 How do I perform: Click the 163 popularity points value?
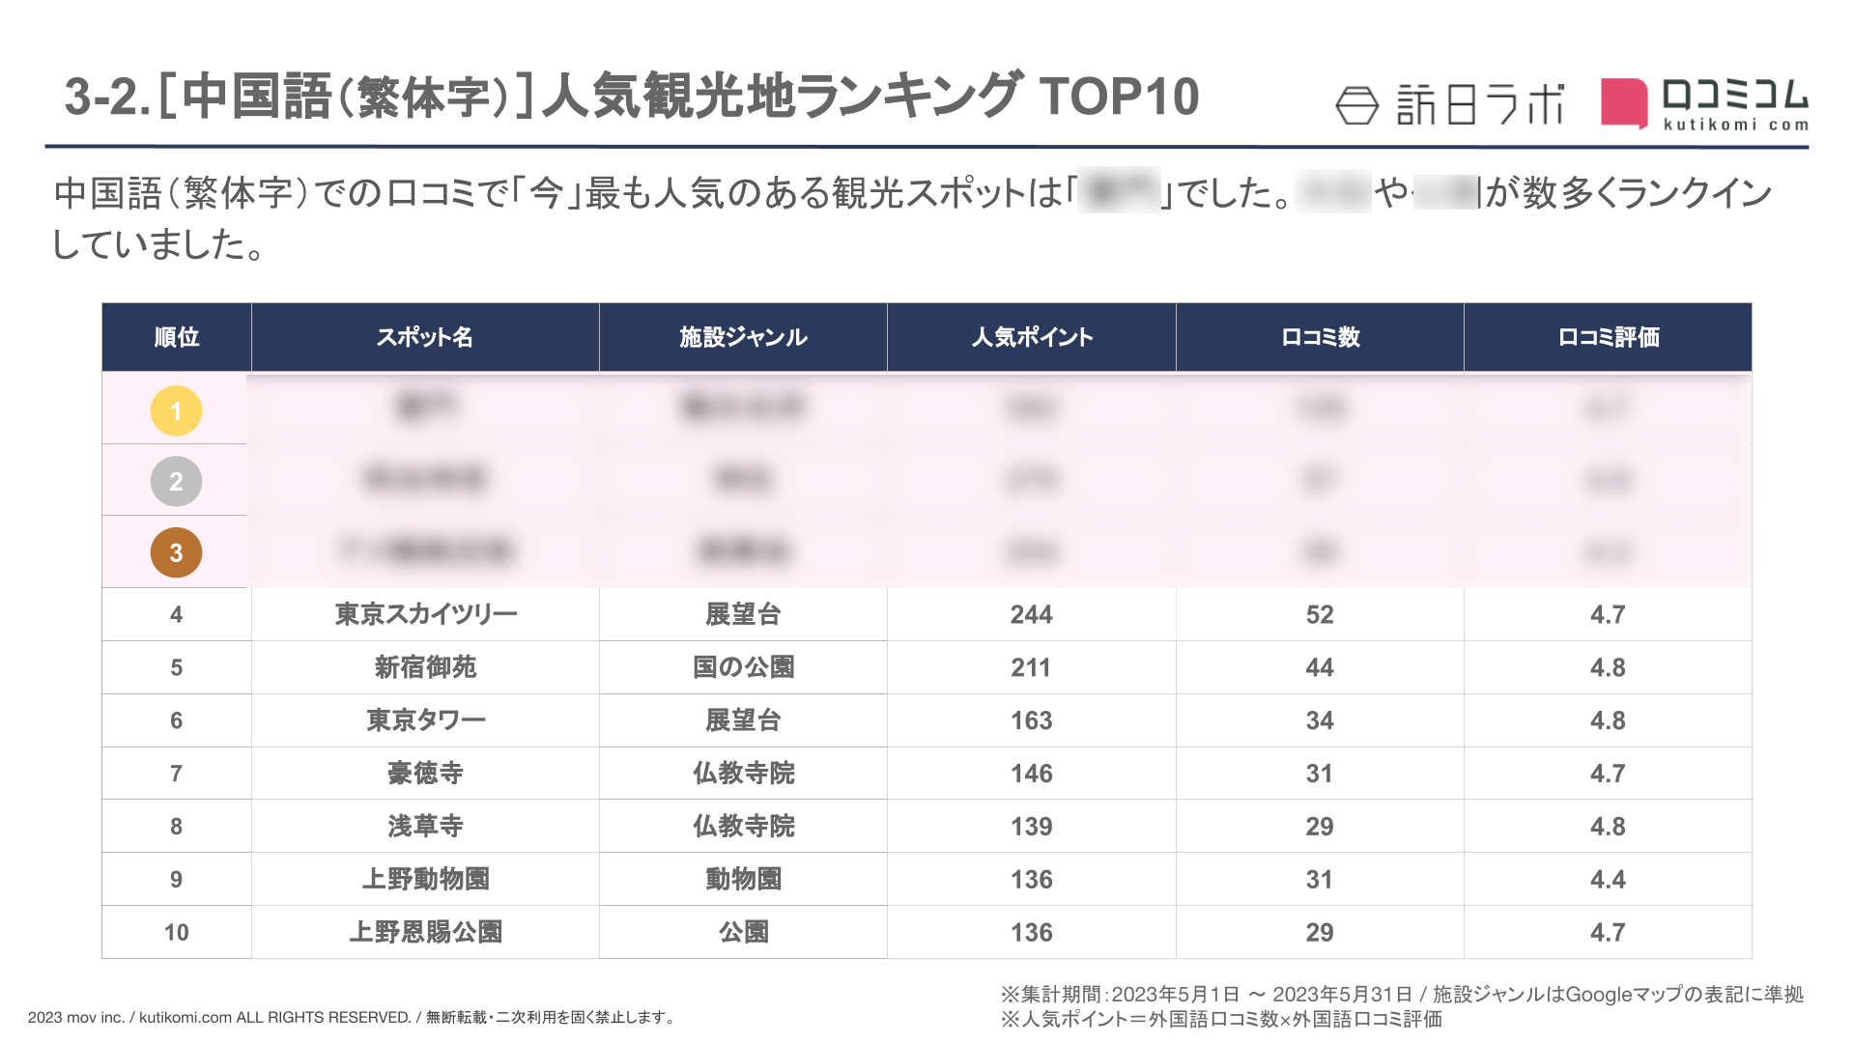(x=1032, y=721)
